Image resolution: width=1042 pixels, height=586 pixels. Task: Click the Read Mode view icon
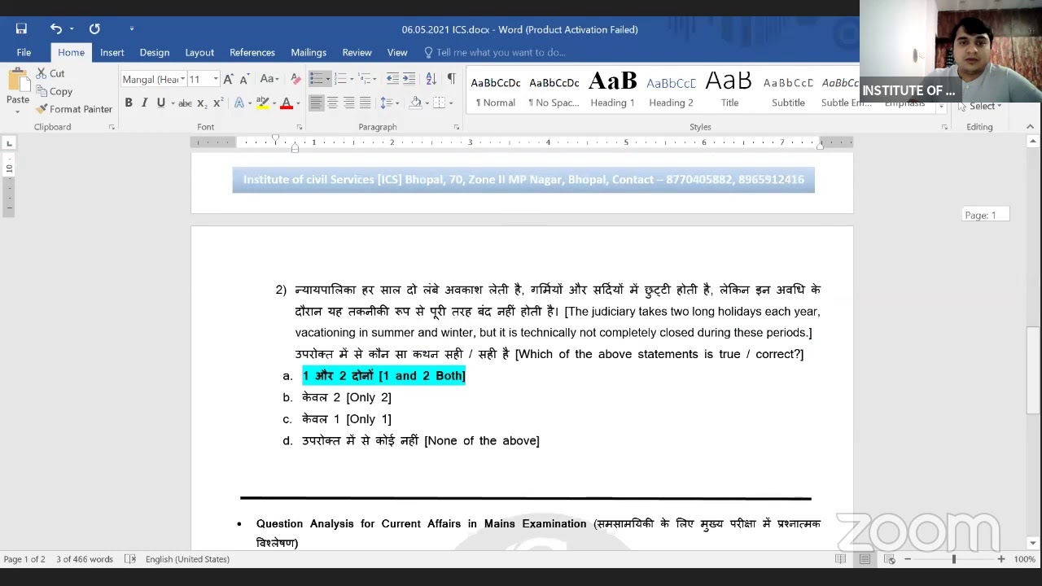point(840,559)
